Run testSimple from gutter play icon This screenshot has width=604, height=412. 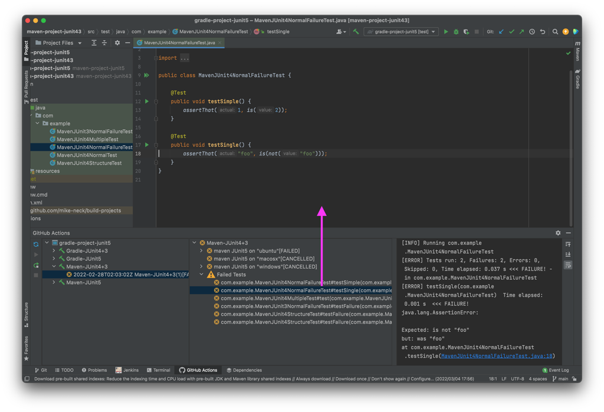pyautogui.click(x=147, y=102)
